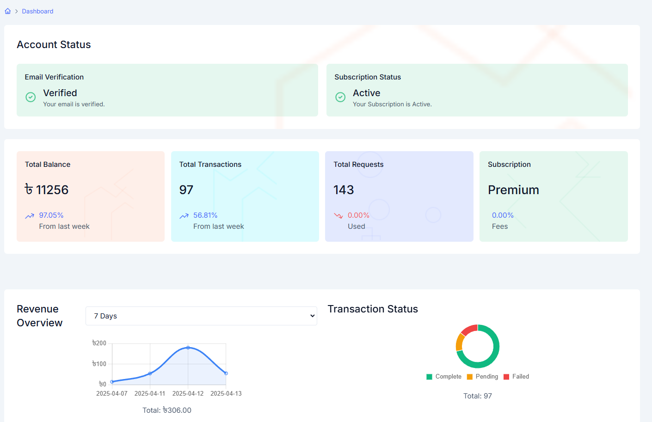
Task: Open the 7 Days revenue period dropdown
Action: click(201, 316)
